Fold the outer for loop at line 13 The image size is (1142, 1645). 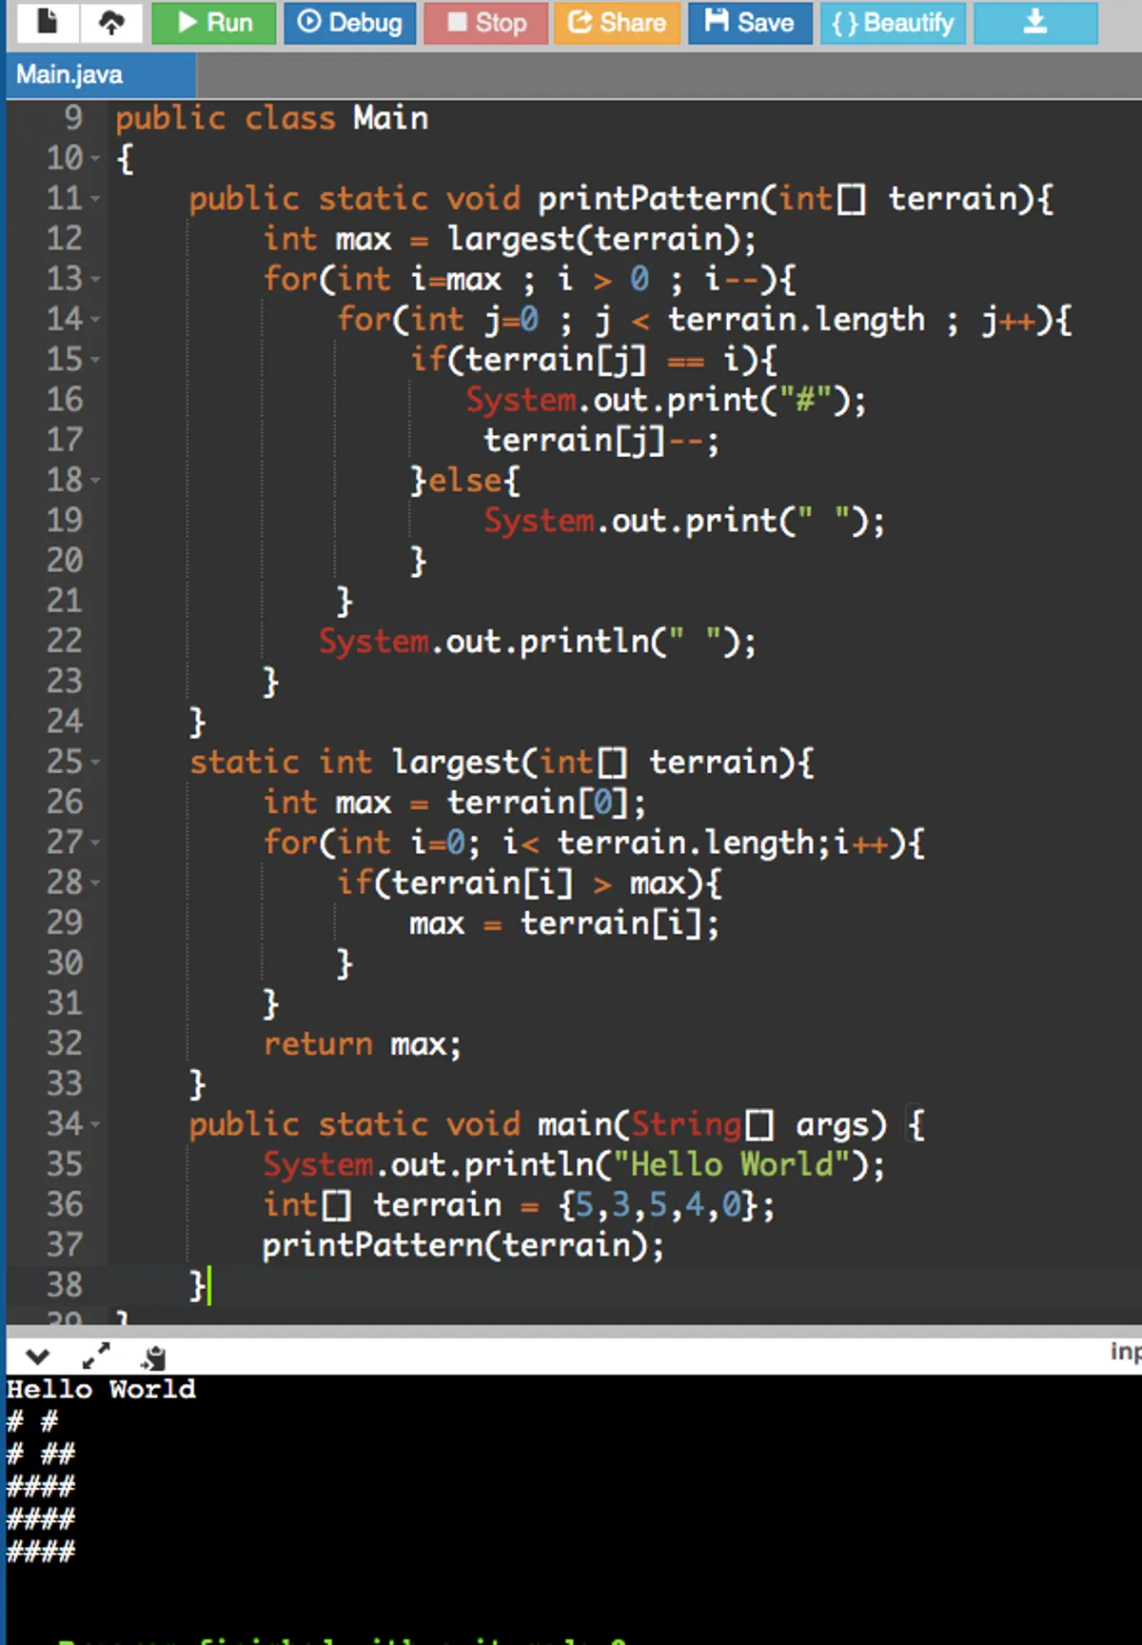tap(95, 280)
